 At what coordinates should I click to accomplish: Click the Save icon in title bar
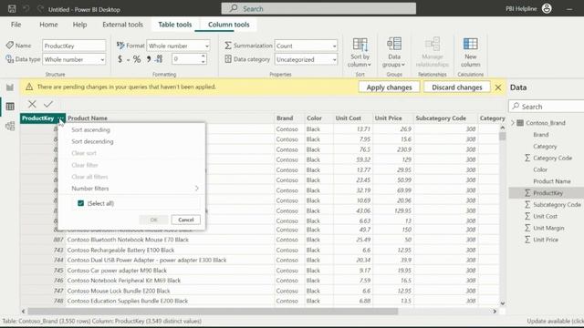pyautogui.click(x=12, y=8)
